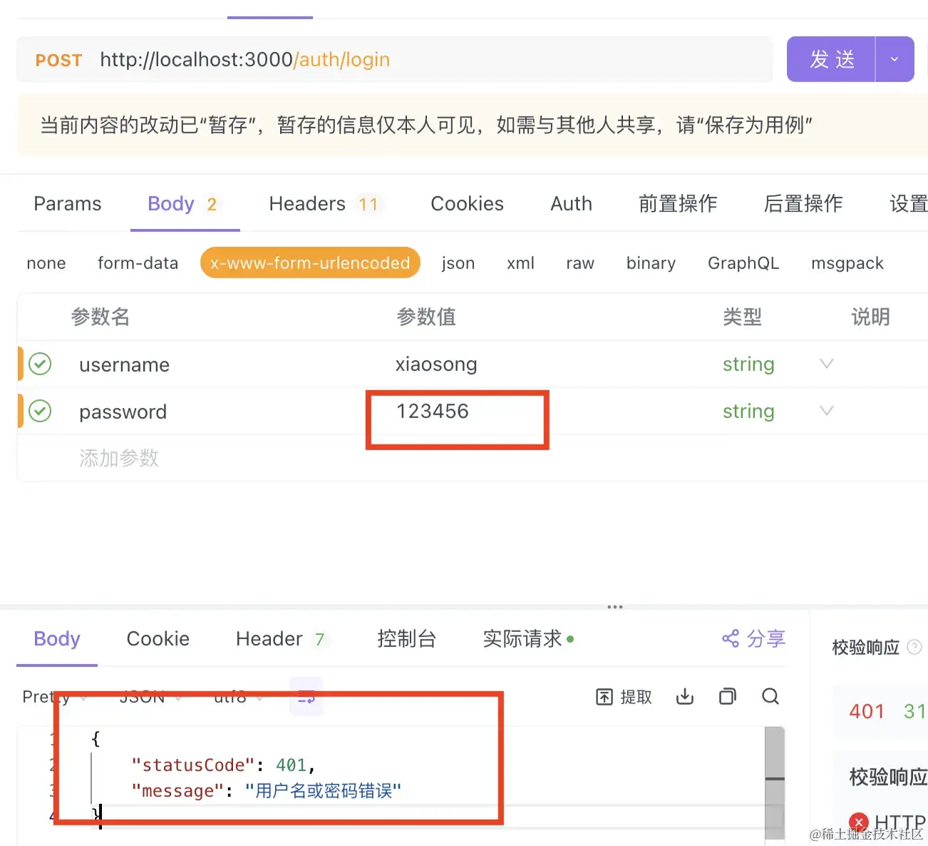Click the username parameter name cell
928x846 pixels.
tap(125, 365)
